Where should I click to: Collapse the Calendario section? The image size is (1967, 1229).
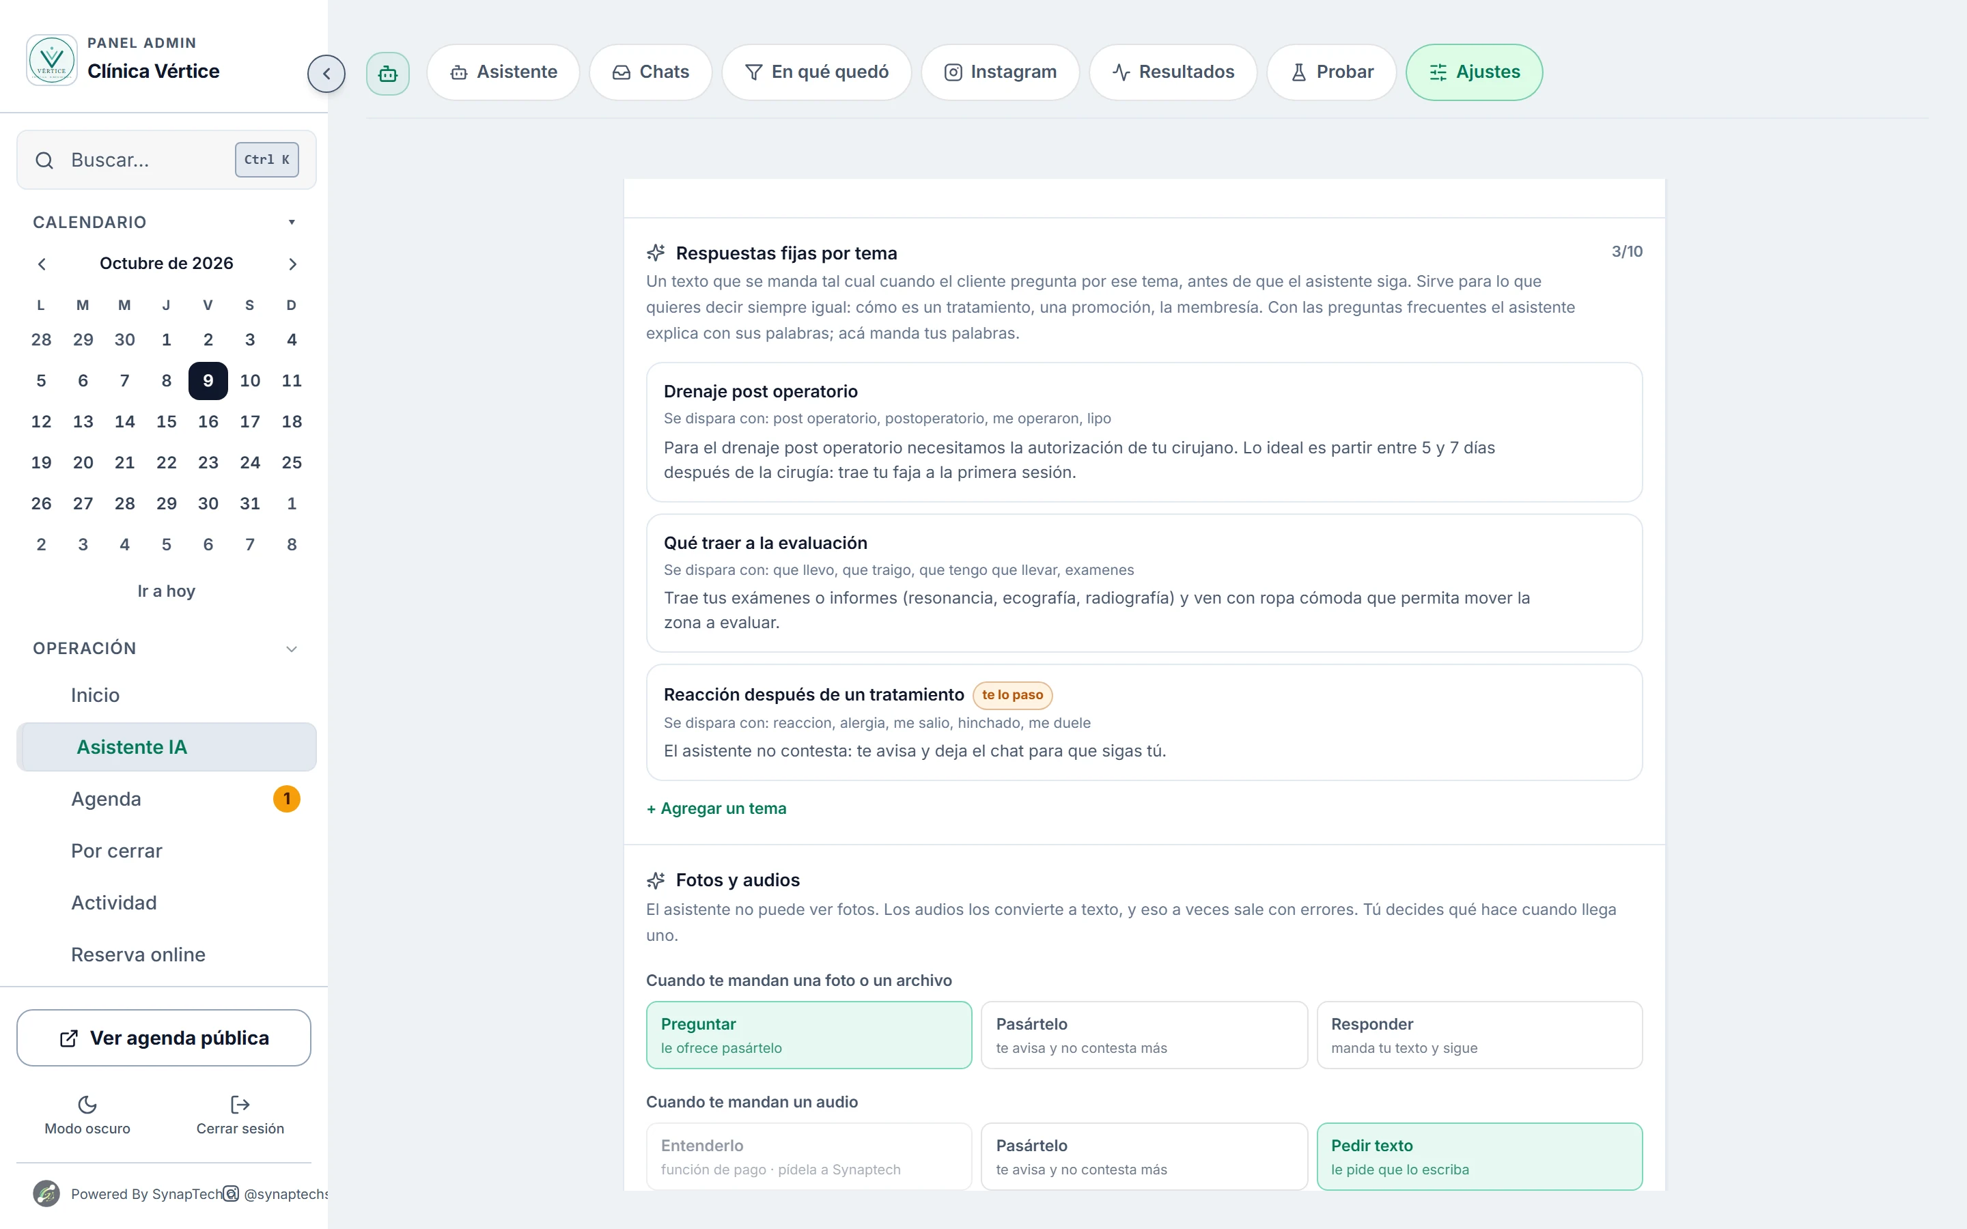[x=292, y=222]
